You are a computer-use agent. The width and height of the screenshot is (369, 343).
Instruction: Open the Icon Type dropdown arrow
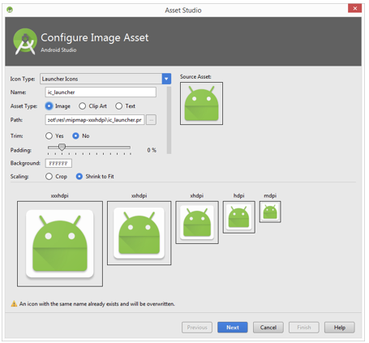166,79
